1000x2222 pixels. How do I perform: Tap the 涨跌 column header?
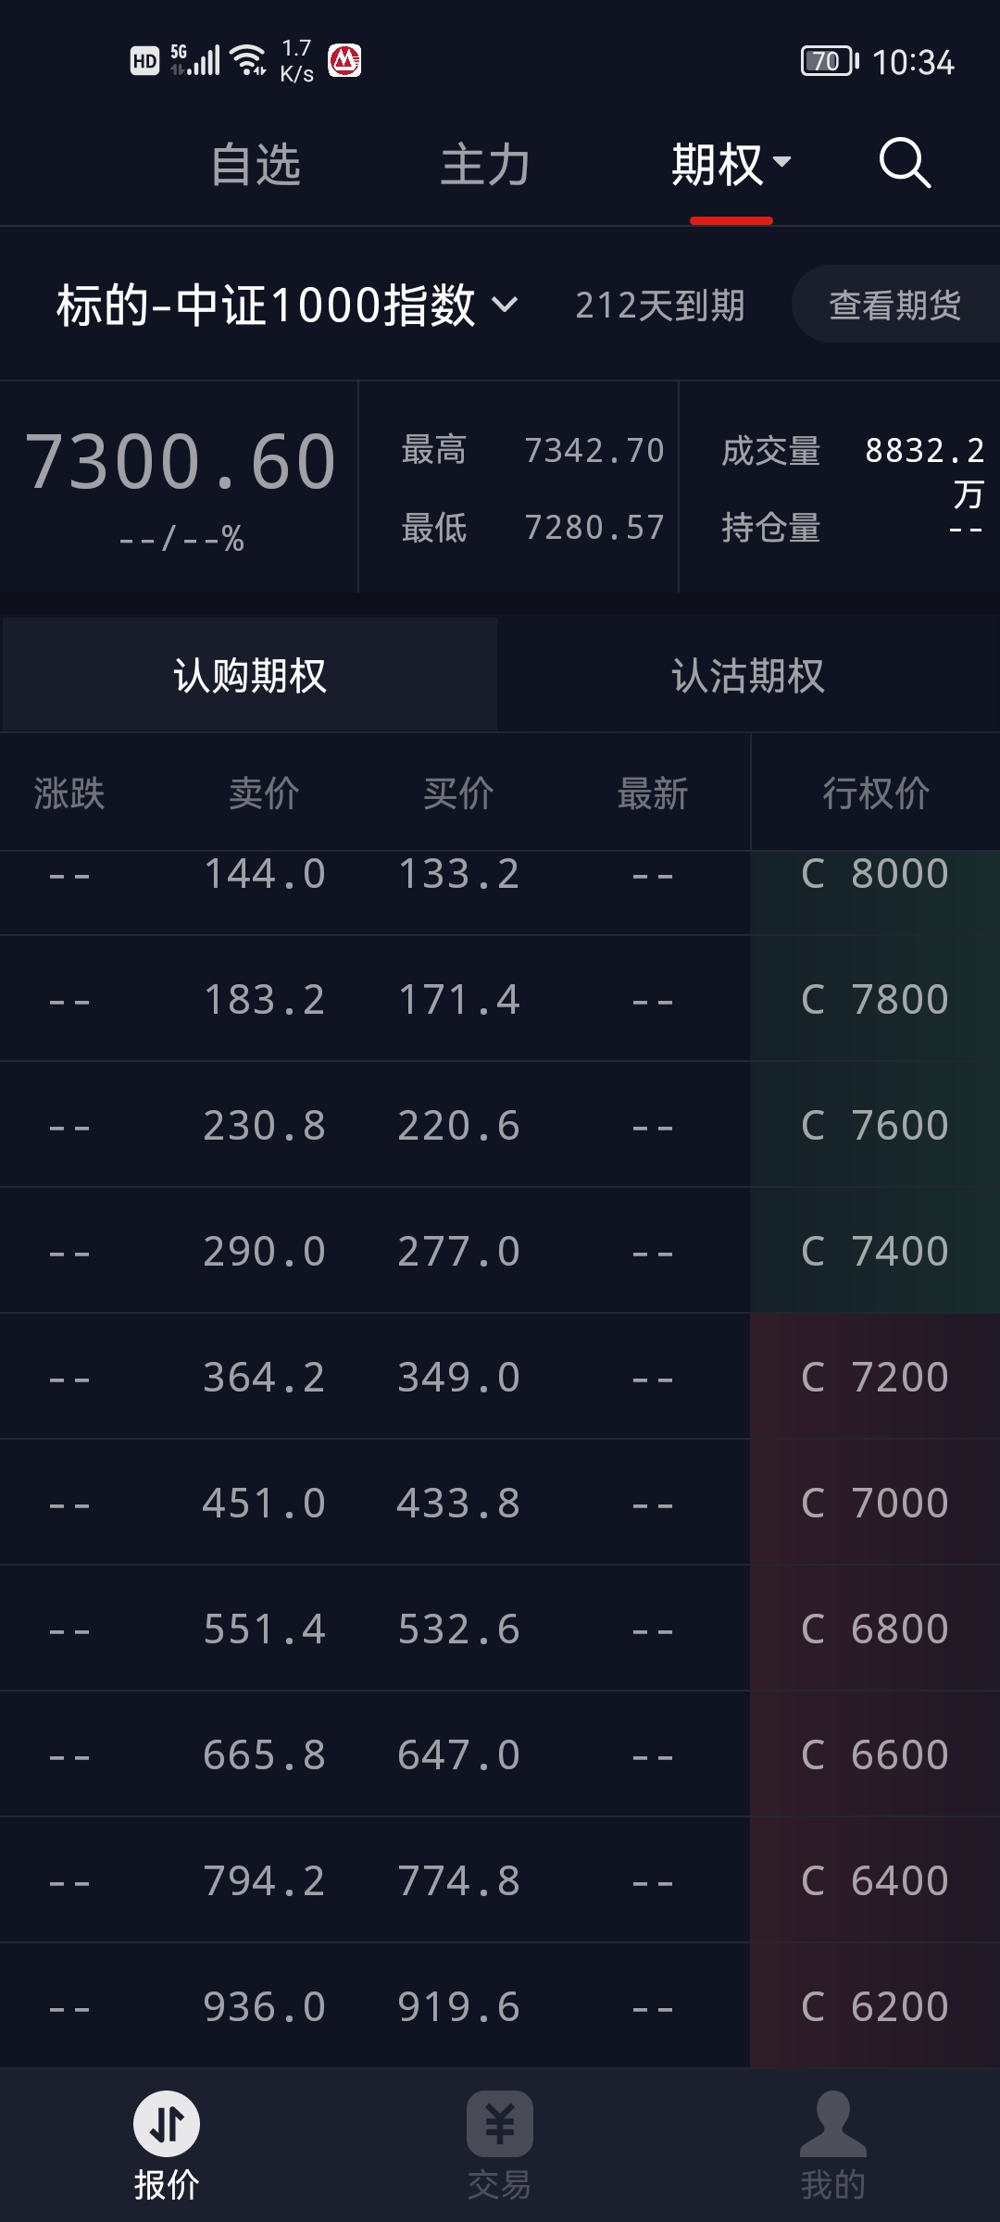click(69, 793)
